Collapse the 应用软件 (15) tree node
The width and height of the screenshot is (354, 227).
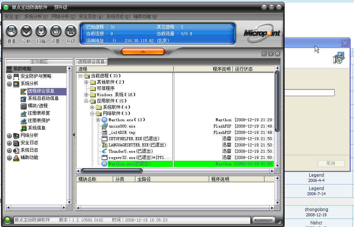[x=86, y=101]
